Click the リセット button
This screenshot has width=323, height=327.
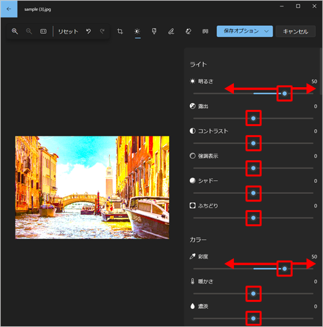click(x=68, y=32)
